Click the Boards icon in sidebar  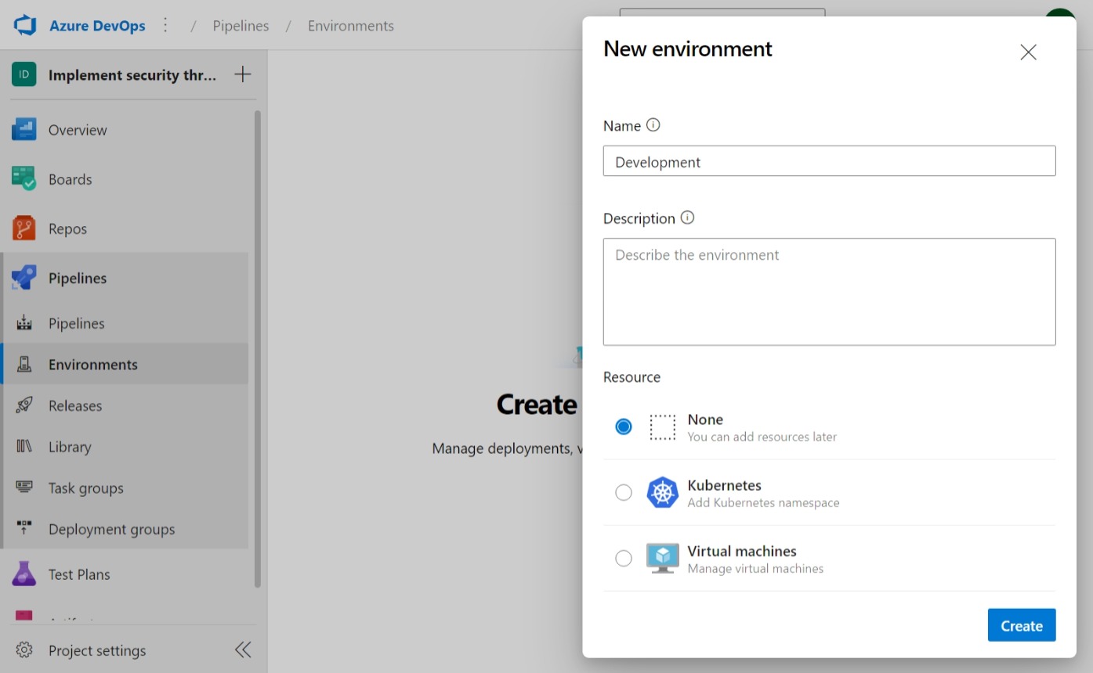24,179
